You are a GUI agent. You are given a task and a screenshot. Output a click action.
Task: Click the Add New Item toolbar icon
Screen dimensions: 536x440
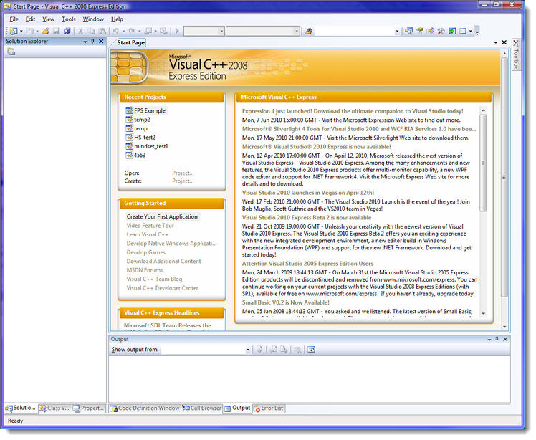[x=30, y=31]
